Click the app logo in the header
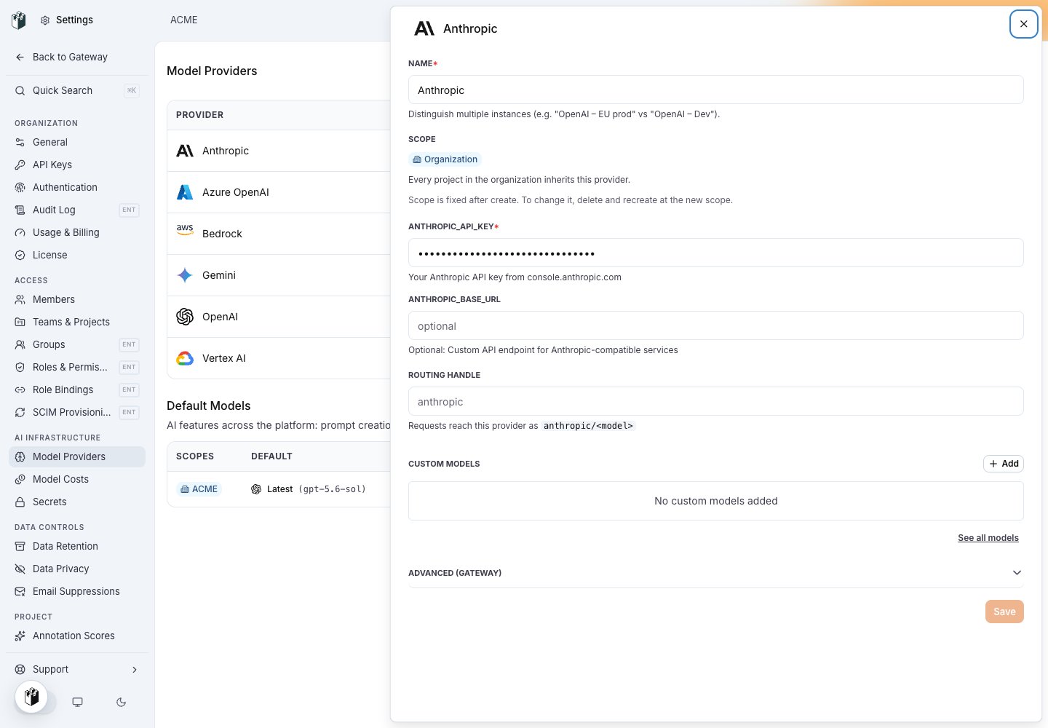This screenshot has width=1048, height=728. coord(19,20)
